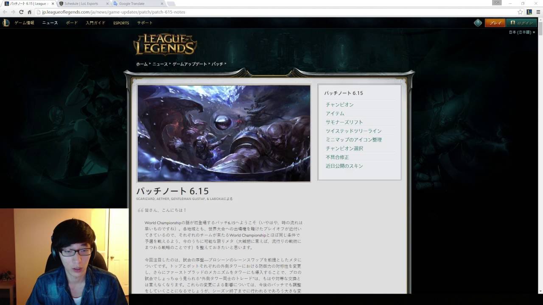The image size is (543, 305).
Task: Reload the page with the refresh icon
Action: [x=21, y=12]
